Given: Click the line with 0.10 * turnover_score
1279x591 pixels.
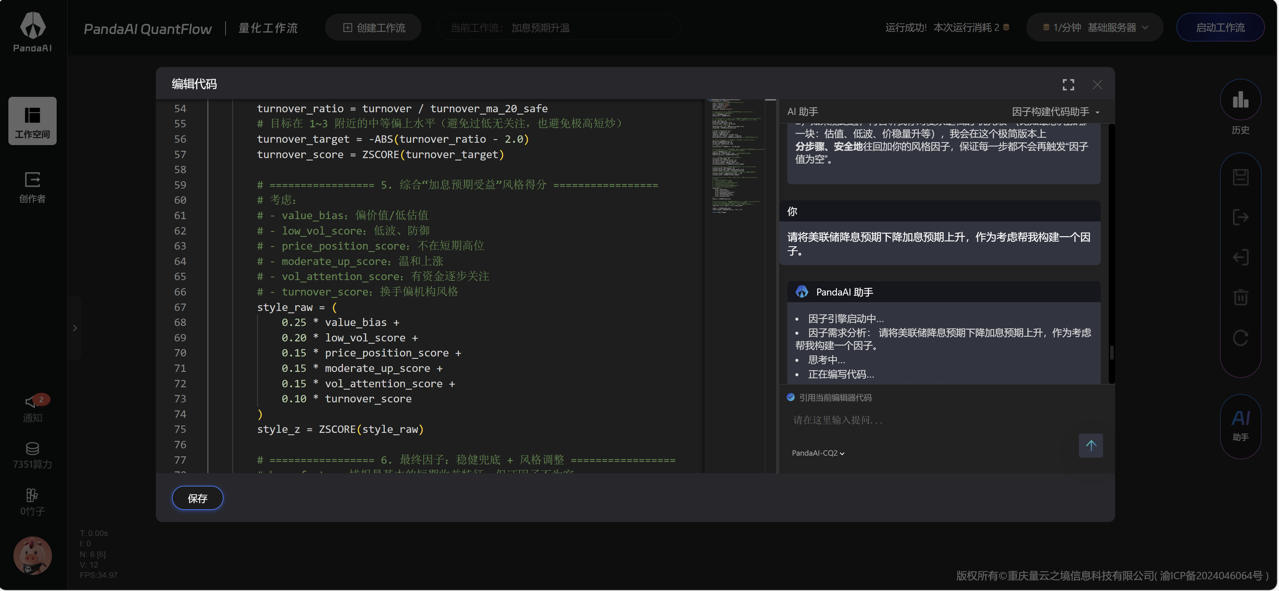Looking at the screenshot, I should pyautogui.click(x=347, y=398).
